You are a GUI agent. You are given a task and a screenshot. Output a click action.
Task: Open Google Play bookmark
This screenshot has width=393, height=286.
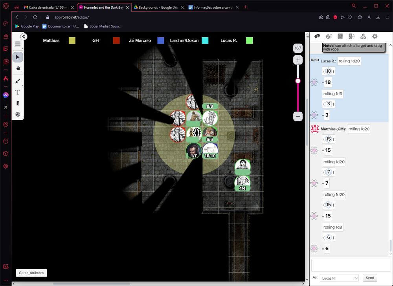(x=27, y=26)
